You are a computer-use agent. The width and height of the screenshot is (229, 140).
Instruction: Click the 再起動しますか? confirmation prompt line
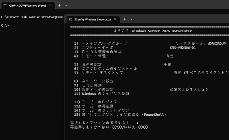pos(110,127)
